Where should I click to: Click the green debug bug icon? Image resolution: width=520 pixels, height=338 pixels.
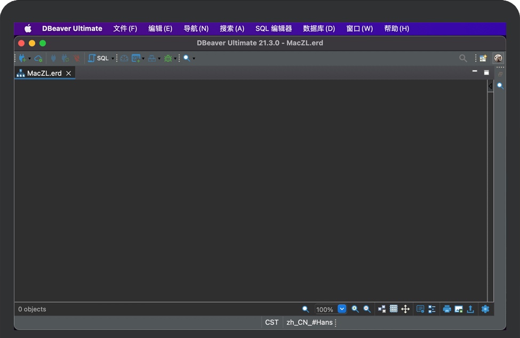point(168,58)
